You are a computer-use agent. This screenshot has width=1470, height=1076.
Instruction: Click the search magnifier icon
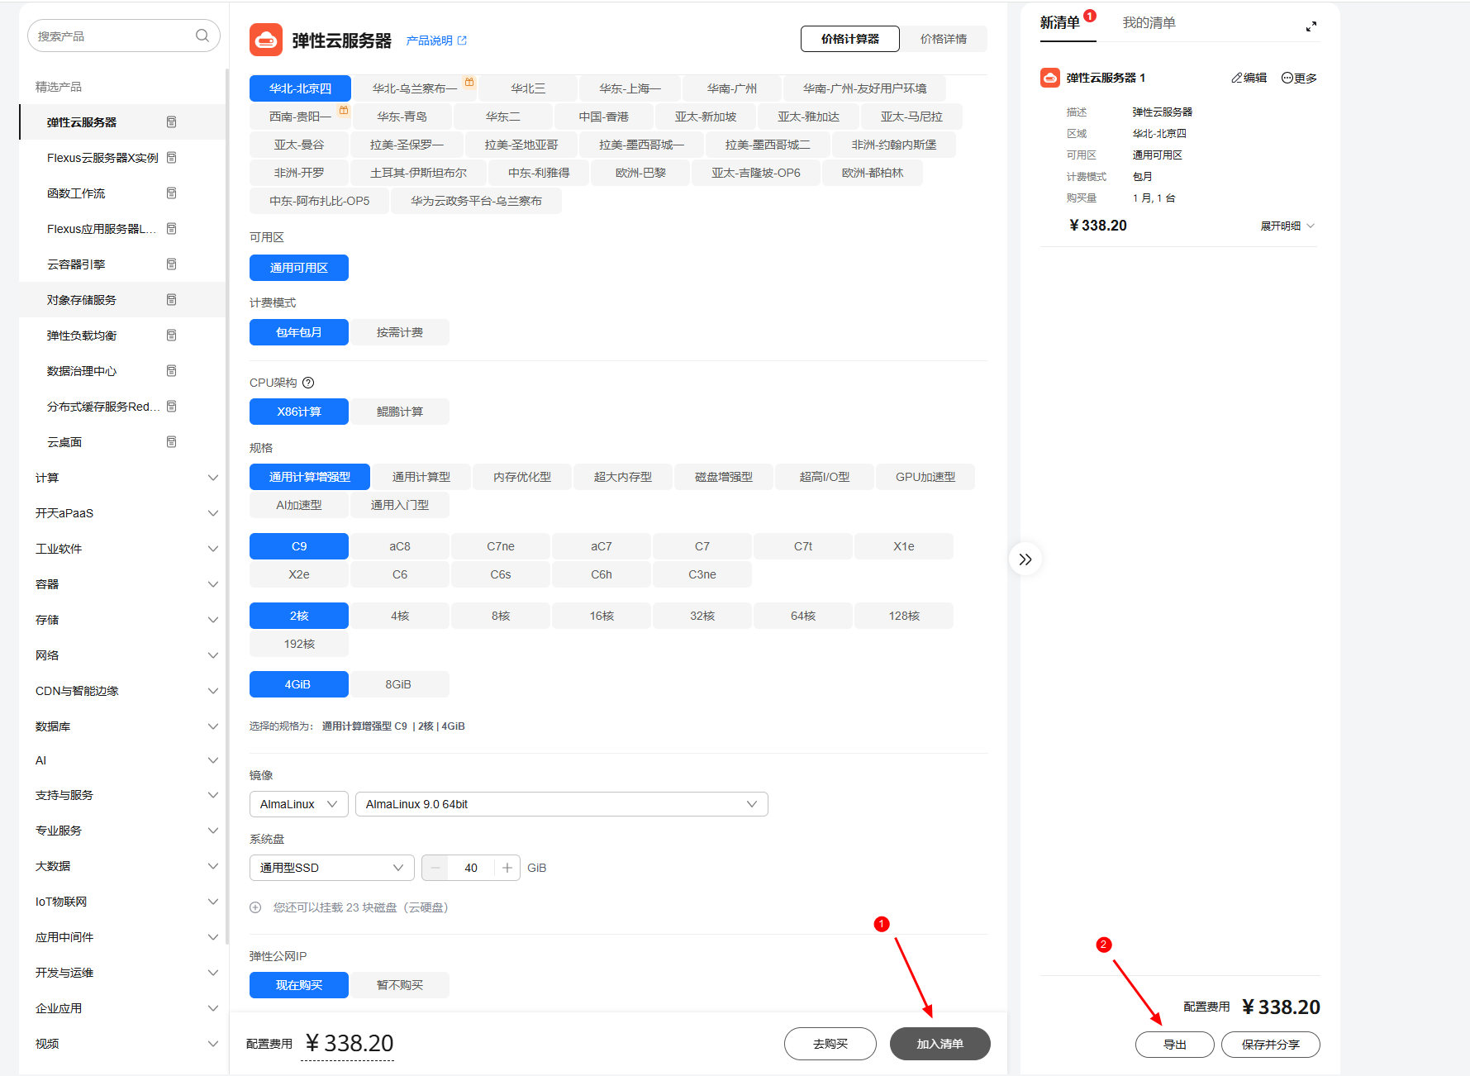pyautogui.click(x=202, y=36)
